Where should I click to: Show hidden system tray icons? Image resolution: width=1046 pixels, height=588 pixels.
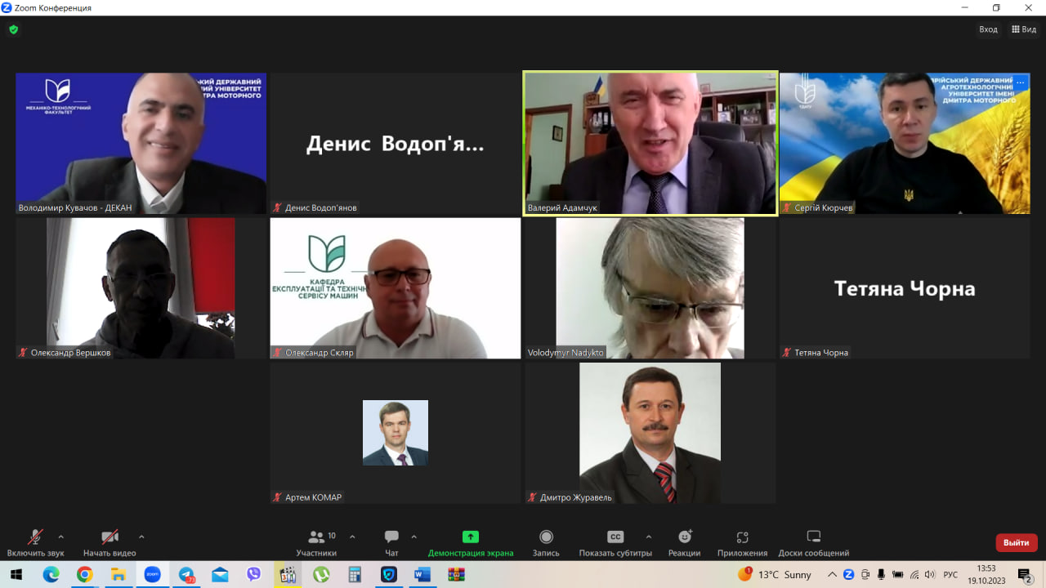[832, 574]
